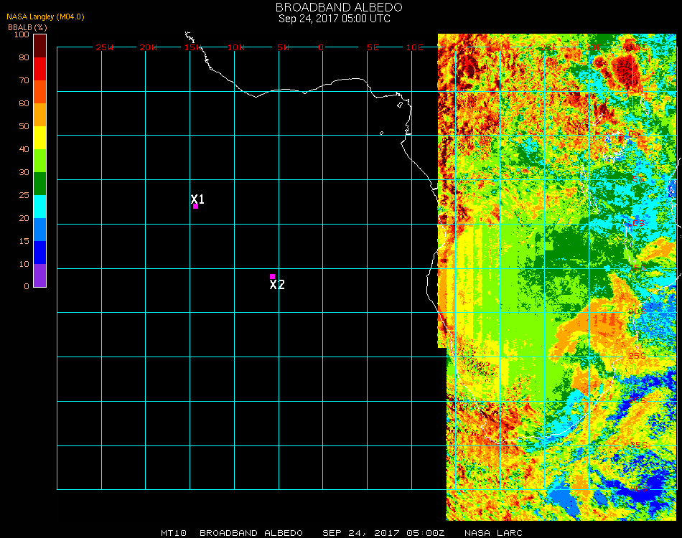Pick the yellow 40-50% legend swatch
Screen dimensions: 682x538
(39, 137)
